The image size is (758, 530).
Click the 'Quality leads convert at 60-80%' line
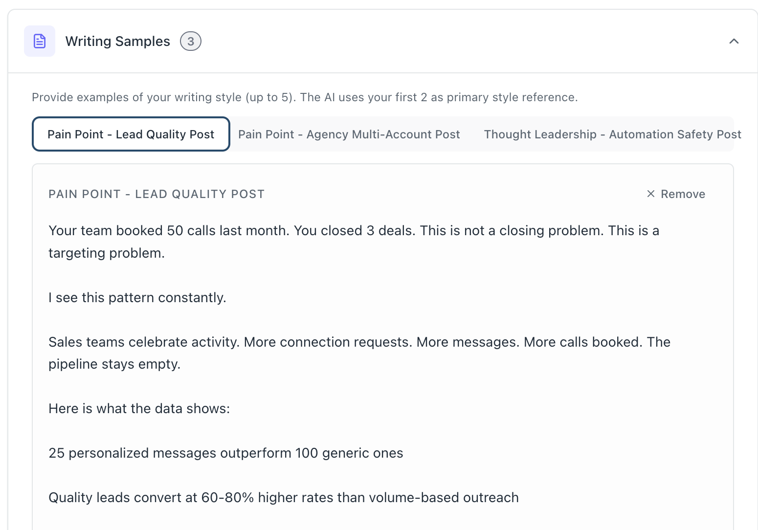(x=284, y=498)
